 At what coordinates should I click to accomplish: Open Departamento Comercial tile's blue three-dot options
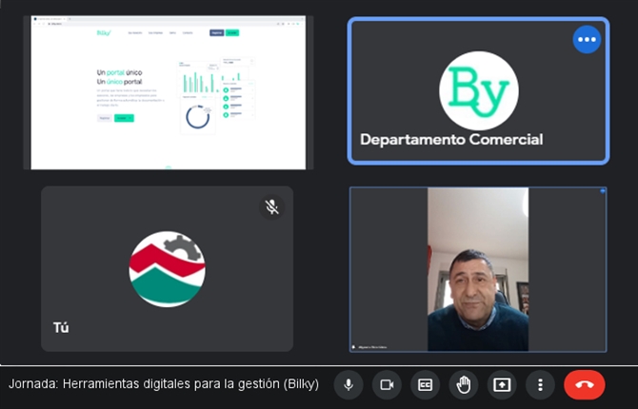click(587, 39)
